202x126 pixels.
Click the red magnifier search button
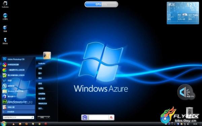coord(111,117)
